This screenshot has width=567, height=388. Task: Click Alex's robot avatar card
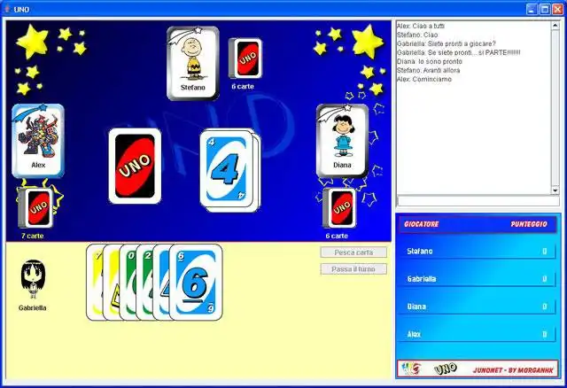click(38, 141)
